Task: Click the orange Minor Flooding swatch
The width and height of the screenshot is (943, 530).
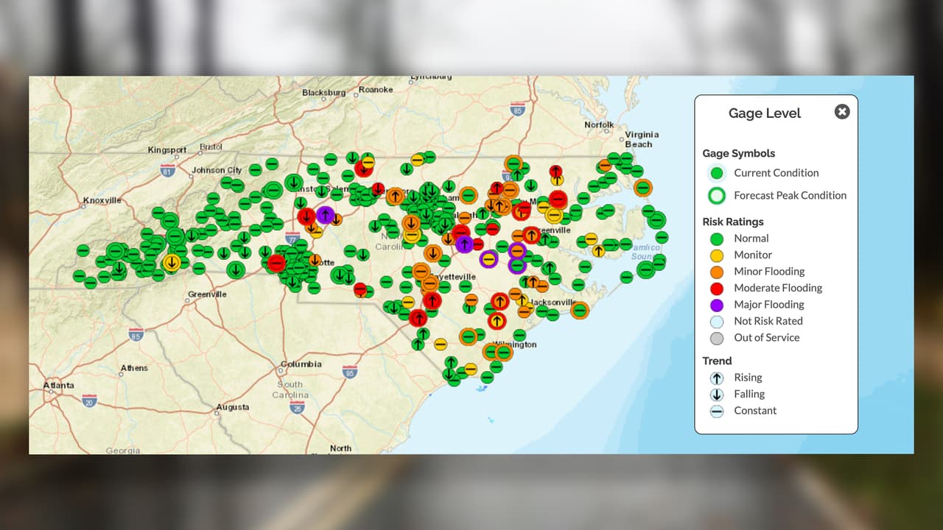Action: pyautogui.click(x=717, y=272)
